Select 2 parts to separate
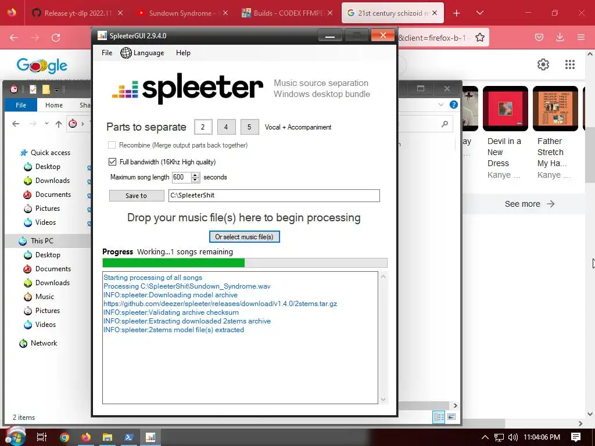This screenshot has width=595, height=446. (x=203, y=127)
